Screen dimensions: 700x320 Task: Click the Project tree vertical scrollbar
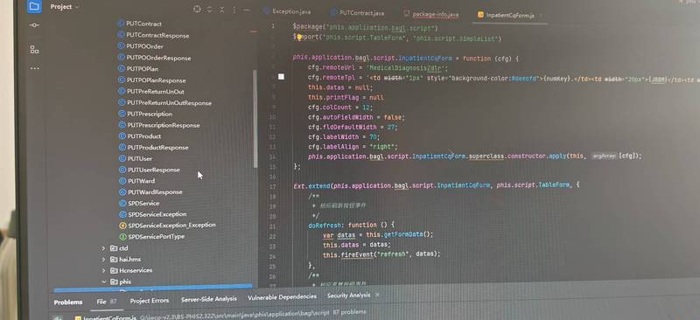click(255, 118)
